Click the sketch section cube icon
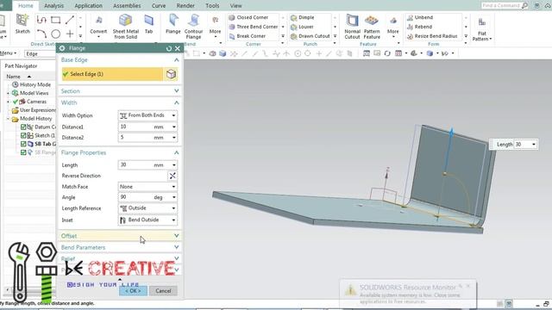552x310 pixels. (171, 74)
